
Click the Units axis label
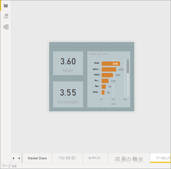pyautogui.click(x=113, y=104)
